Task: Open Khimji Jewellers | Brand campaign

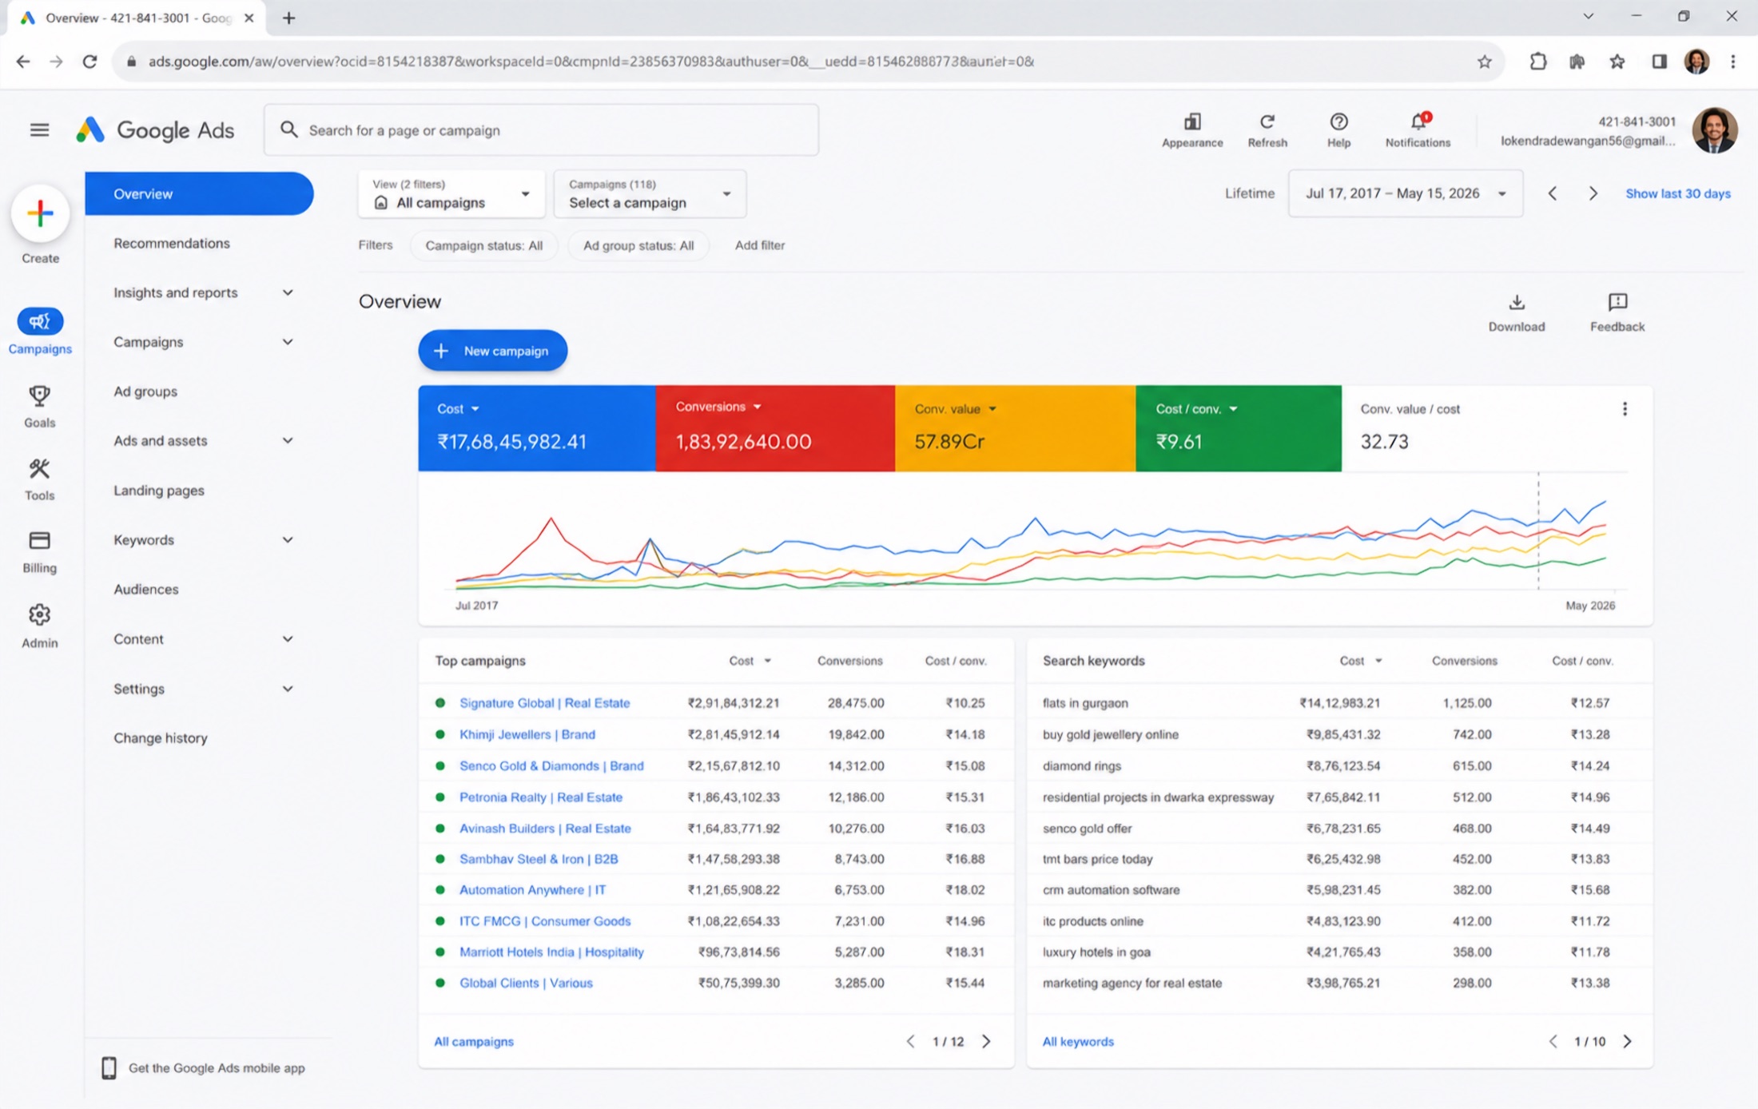Action: pyautogui.click(x=527, y=733)
